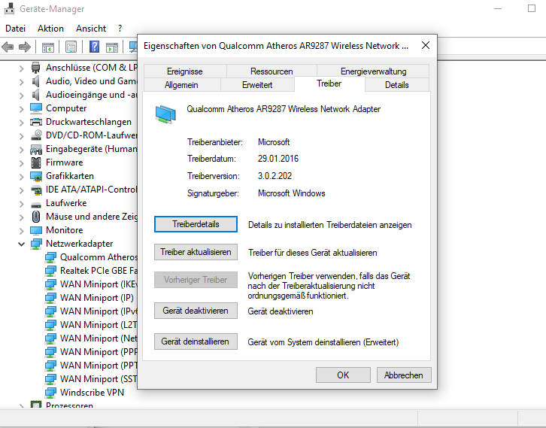Screen dimensions: 546x428
Task: Click the Mäuse mouse device icon
Action: [x=36, y=217]
